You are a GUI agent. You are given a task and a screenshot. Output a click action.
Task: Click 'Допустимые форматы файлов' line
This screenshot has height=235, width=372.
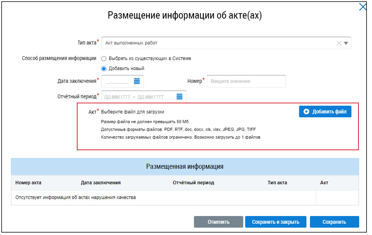(x=178, y=129)
